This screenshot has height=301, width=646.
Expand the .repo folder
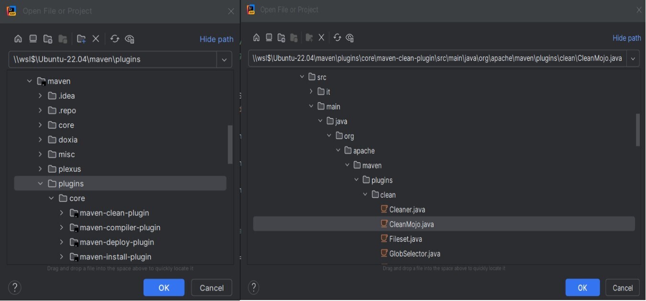(40, 111)
